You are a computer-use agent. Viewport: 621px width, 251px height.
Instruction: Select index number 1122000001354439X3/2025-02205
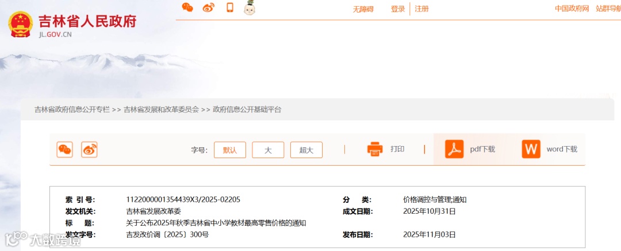pos(183,199)
